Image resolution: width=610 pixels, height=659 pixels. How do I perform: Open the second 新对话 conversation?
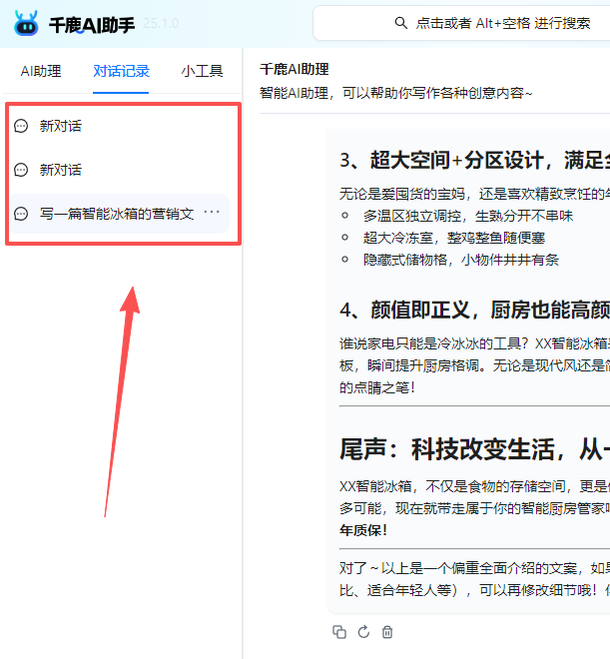[61, 170]
